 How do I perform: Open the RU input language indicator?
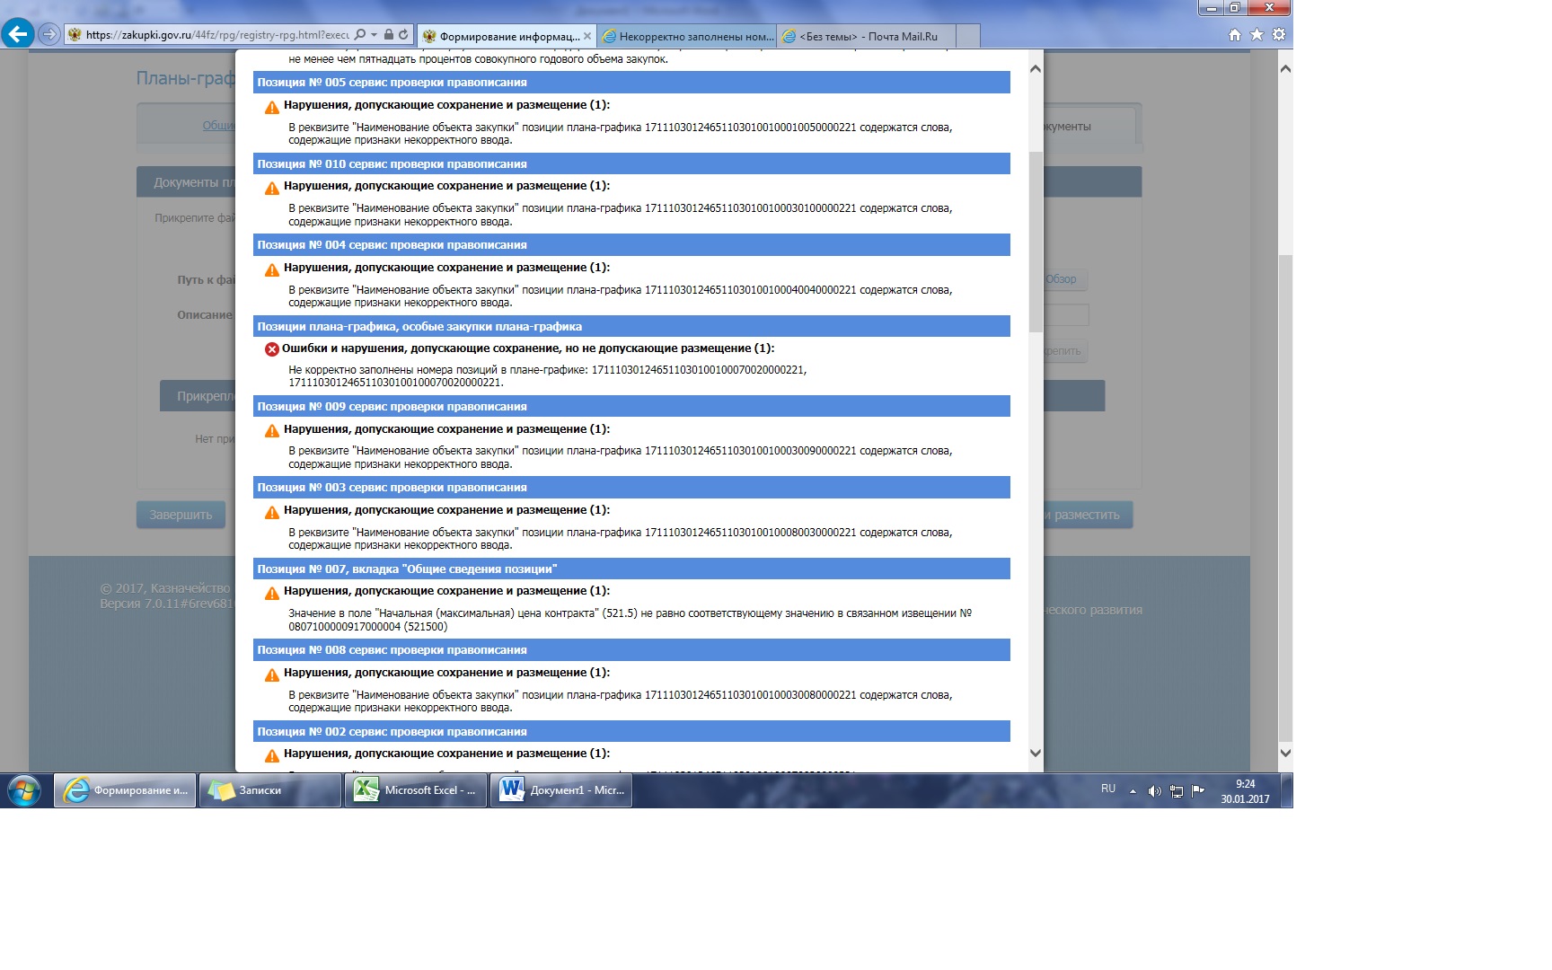[1108, 789]
